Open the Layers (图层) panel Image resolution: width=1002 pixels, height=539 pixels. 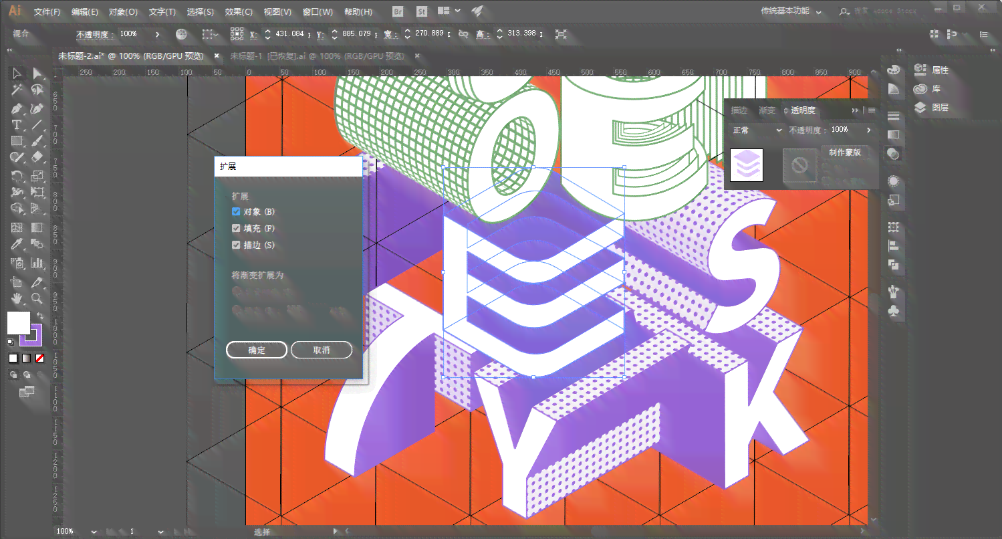[932, 107]
